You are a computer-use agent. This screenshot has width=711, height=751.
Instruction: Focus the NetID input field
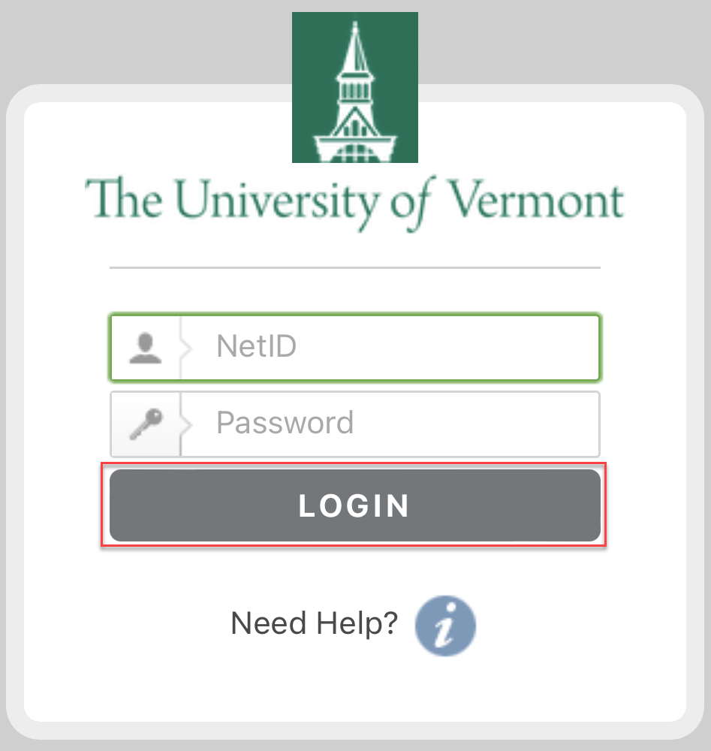[355, 347]
